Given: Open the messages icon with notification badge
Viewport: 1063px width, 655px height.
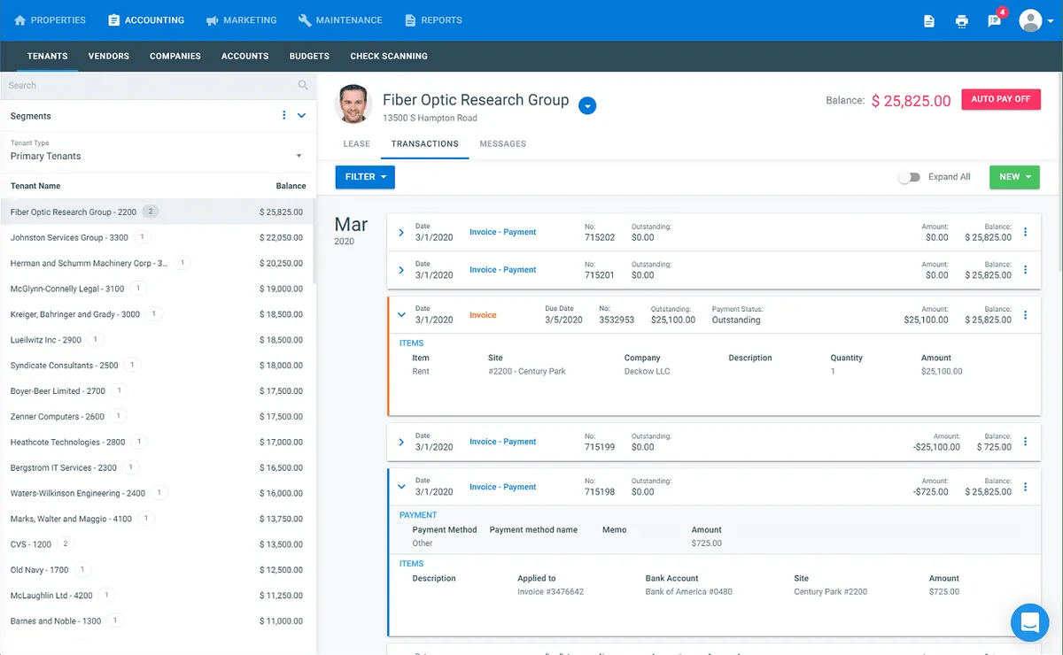Looking at the screenshot, I should click(994, 21).
